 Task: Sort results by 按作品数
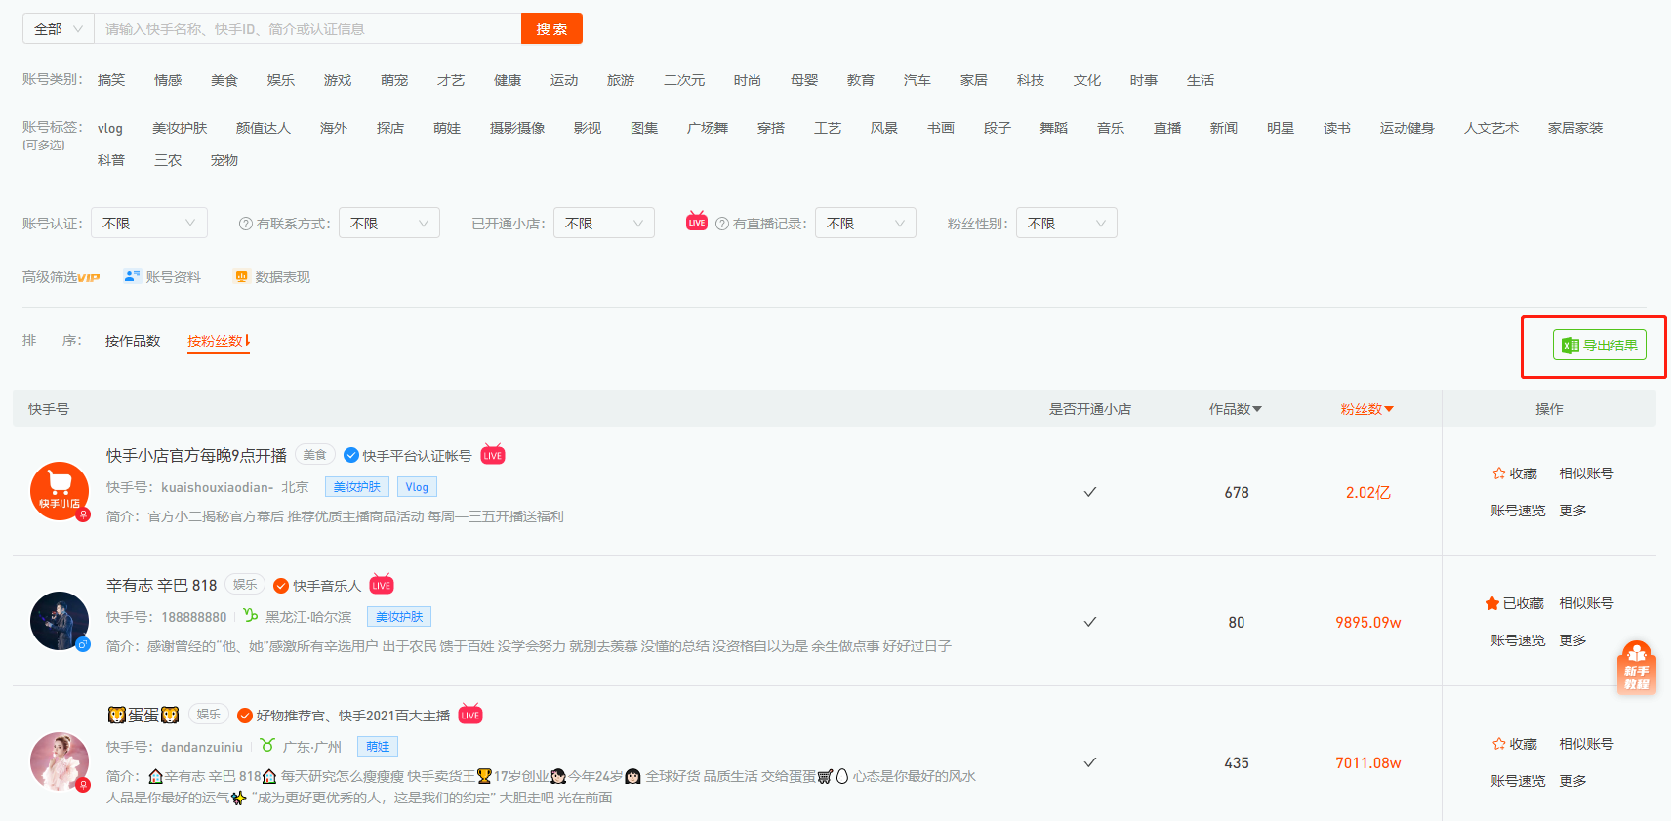[133, 341]
